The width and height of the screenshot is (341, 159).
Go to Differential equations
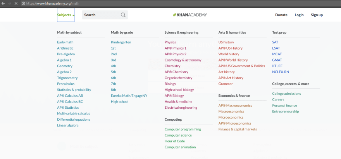coord(74,120)
